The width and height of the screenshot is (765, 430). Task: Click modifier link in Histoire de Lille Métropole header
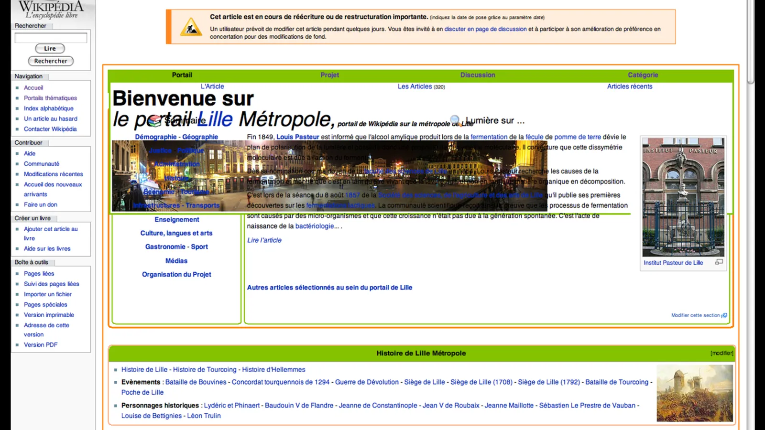pos(721,353)
